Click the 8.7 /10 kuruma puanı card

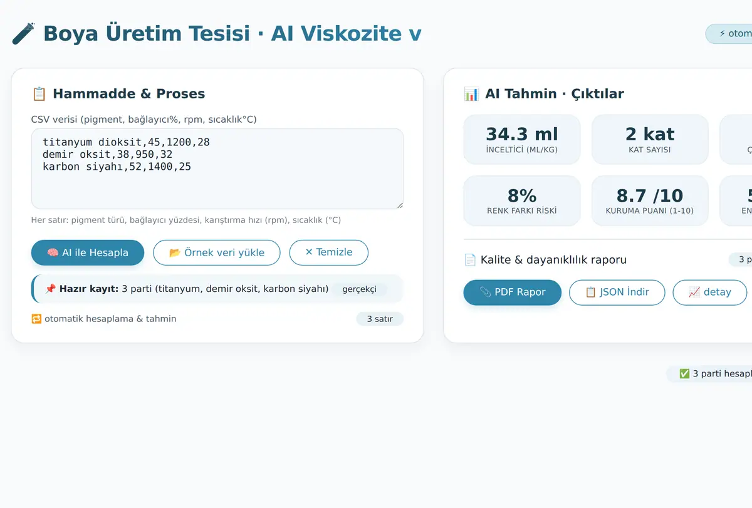coord(650,201)
